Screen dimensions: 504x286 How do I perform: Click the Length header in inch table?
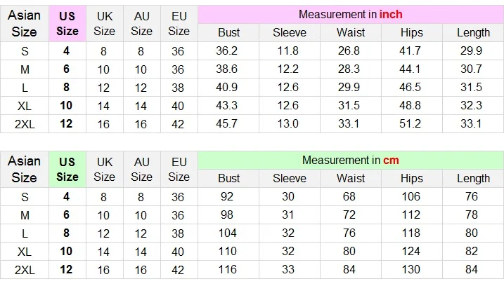pos(473,33)
